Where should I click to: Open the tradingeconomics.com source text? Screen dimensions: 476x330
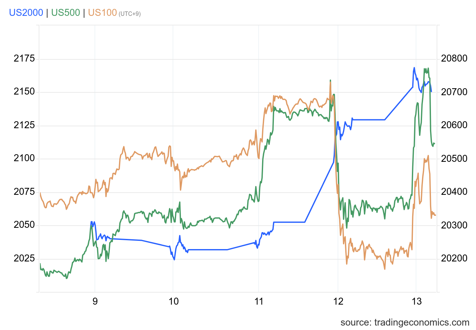405,322
